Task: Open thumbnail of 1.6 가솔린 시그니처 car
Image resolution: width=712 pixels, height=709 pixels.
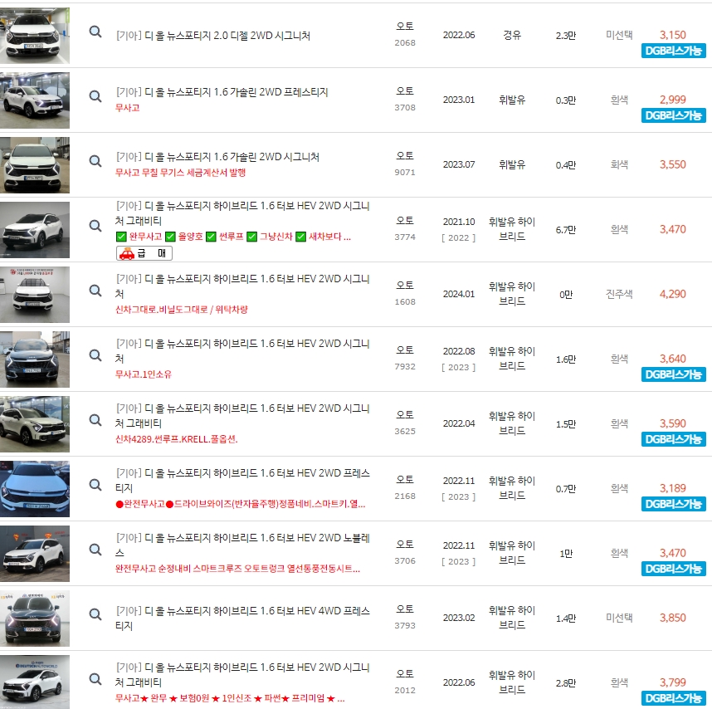Action: 35,165
